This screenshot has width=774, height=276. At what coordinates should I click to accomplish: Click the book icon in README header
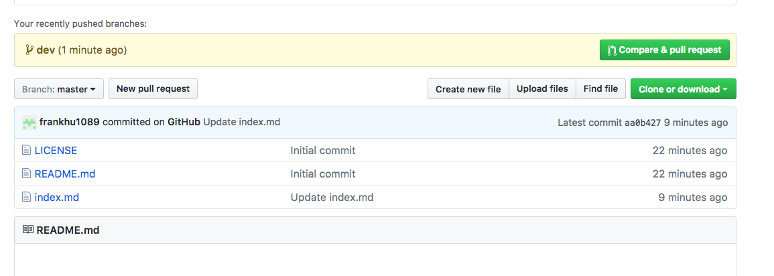click(28, 230)
